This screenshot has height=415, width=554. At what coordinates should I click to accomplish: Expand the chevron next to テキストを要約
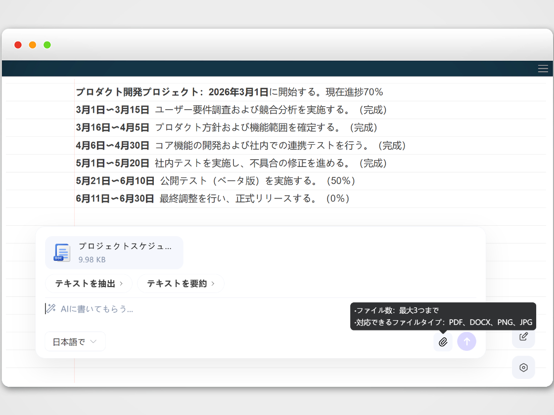click(x=213, y=284)
